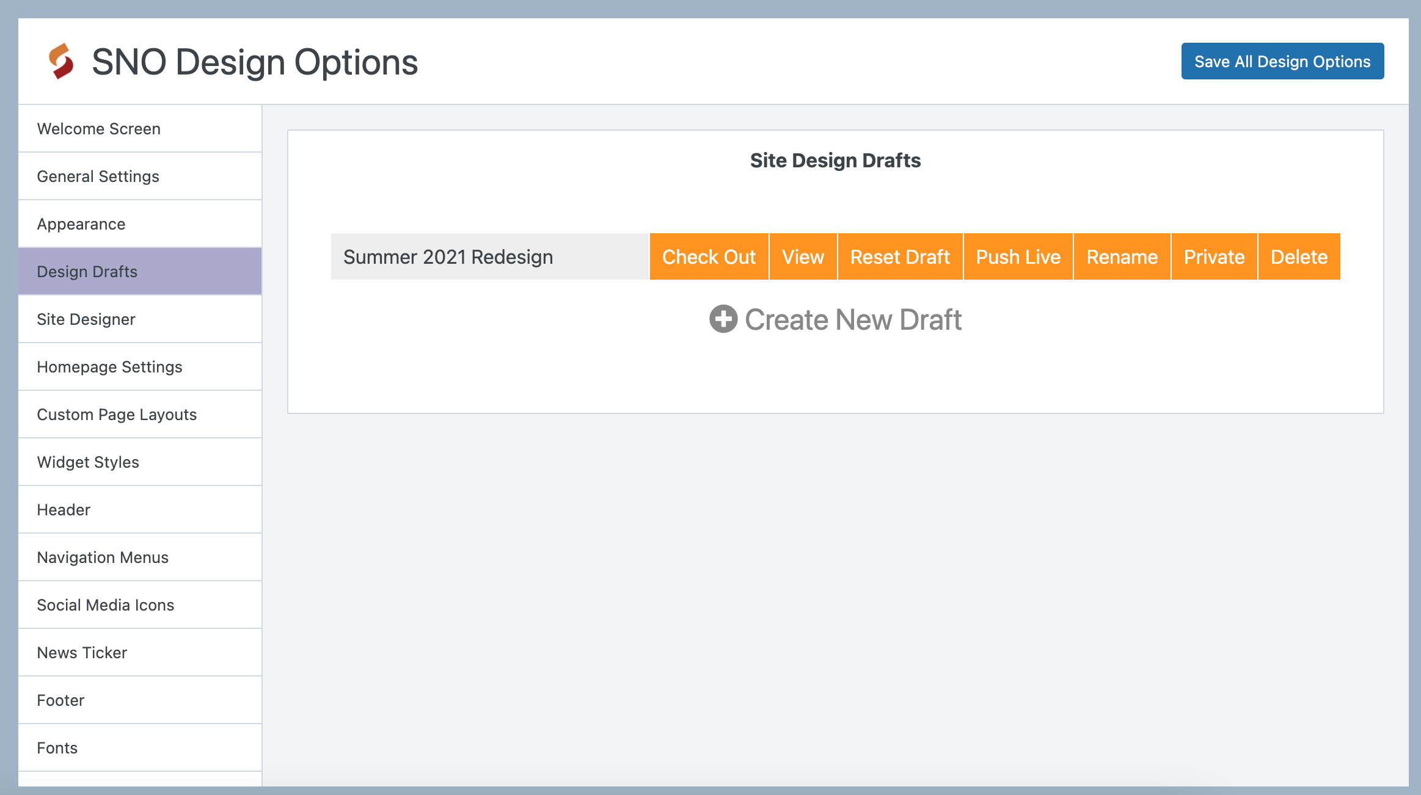Open Custom Page Layouts
This screenshot has width=1421, height=795.
click(140, 415)
